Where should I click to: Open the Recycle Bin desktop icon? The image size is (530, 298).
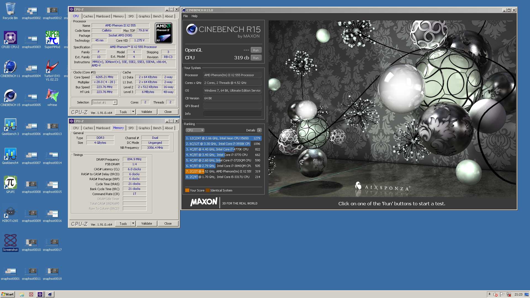(x=10, y=11)
